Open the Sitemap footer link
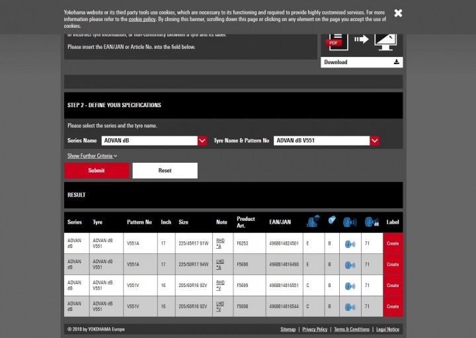 (x=288, y=329)
